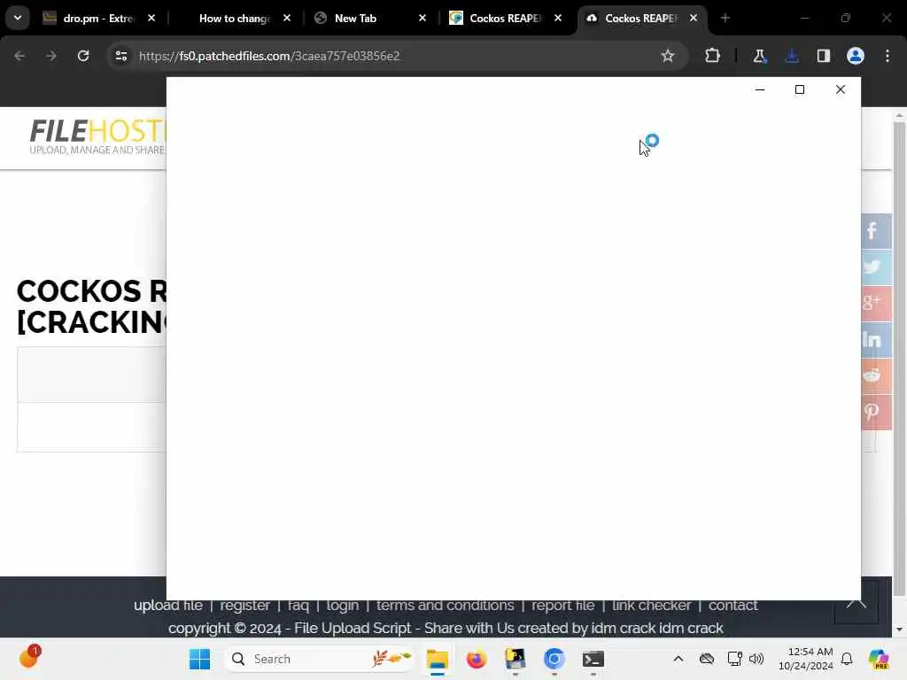Open the terminal app on taskbar
This screenshot has width=907, height=680.
[593, 659]
